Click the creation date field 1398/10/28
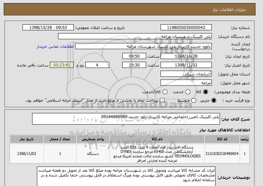The image size is (263, 186). (186, 56)
